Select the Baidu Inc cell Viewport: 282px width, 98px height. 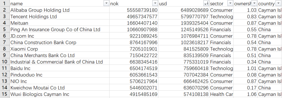point(59,68)
